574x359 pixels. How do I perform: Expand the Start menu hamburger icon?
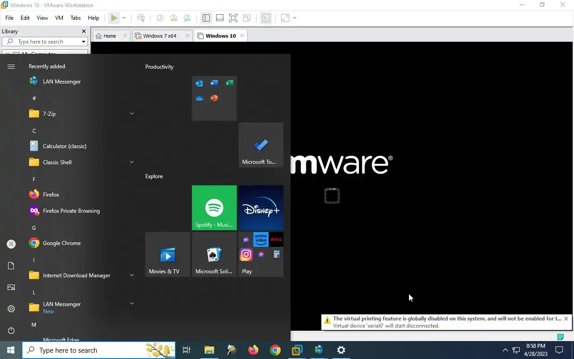[11, 66]
